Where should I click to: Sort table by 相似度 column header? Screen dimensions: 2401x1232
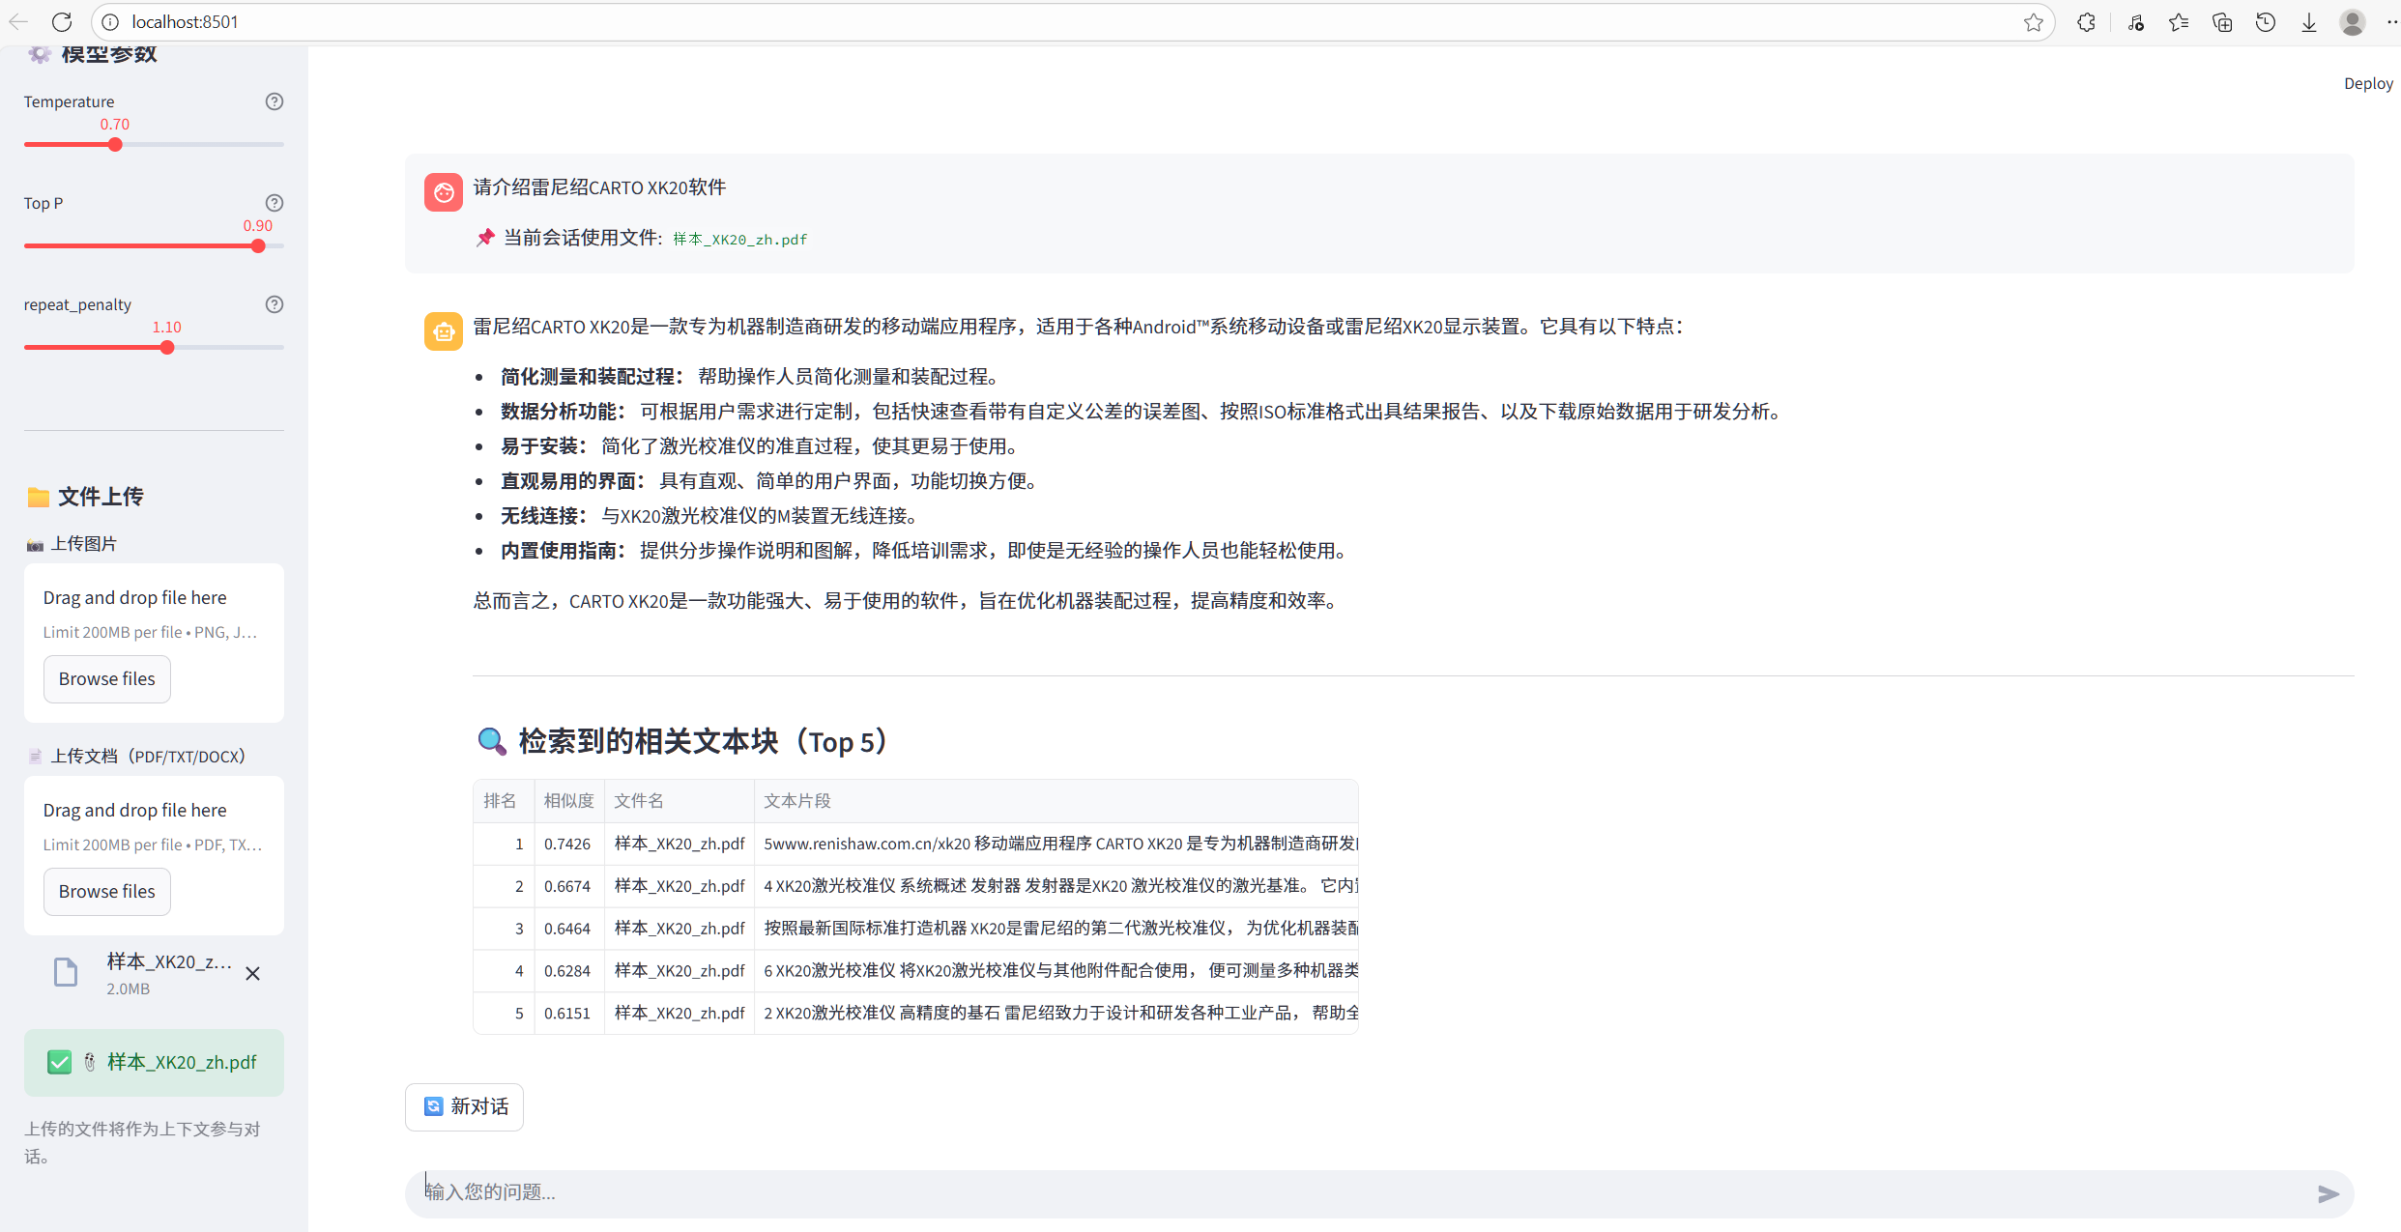point(569,801)
